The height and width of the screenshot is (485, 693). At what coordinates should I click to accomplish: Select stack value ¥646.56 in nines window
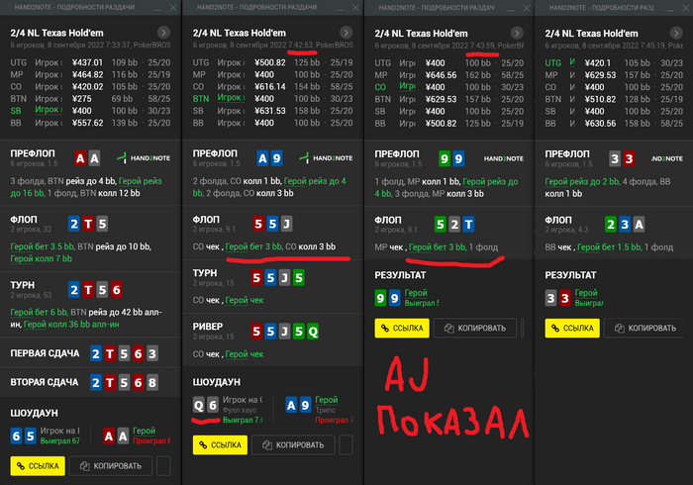442,75
